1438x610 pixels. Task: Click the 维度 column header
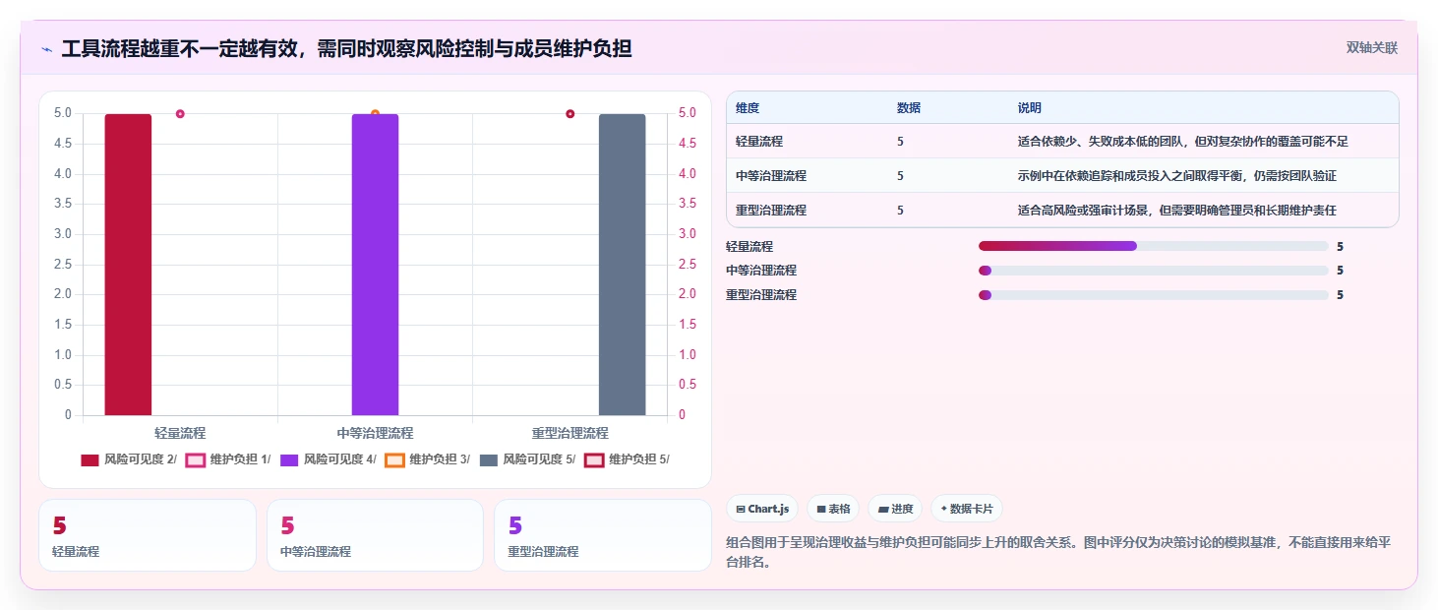click(x=748, y=108)
